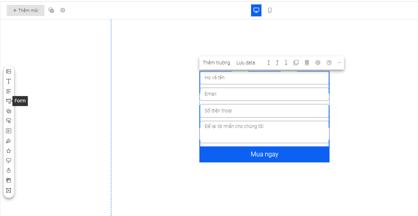Click the 'Thêm mới' button
This screenshot has width=418, height=216.
[26, 10]
